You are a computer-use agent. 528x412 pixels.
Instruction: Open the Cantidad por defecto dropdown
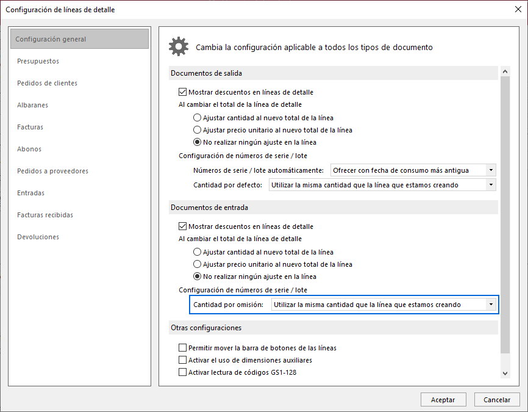382,185
